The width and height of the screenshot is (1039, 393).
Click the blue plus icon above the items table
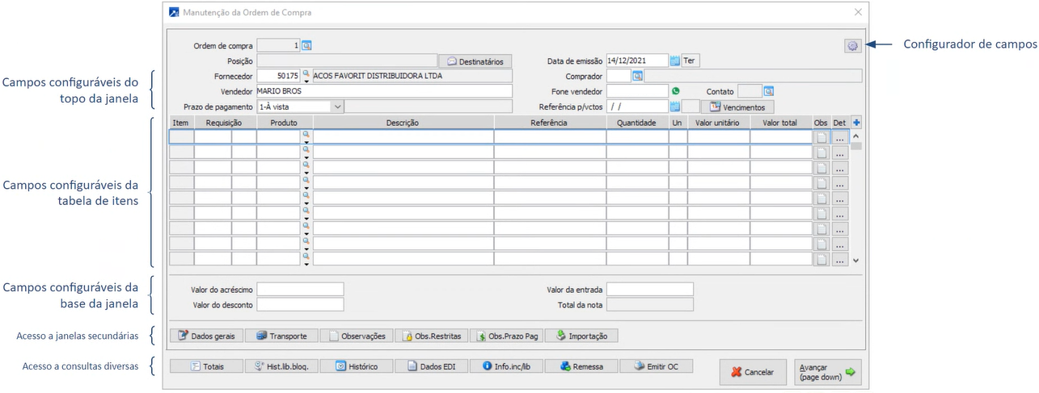[x=856, y=123]
